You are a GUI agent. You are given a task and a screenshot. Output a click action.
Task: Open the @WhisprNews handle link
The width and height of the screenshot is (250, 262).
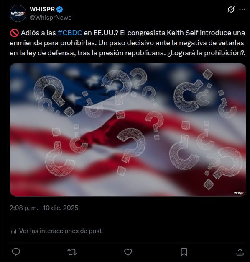pos(51,18)
